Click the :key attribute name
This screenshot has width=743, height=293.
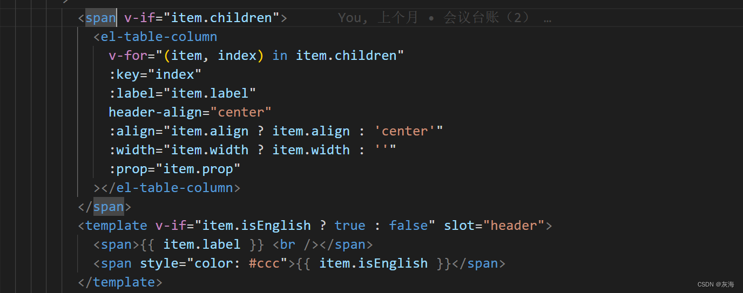(128, 74)
